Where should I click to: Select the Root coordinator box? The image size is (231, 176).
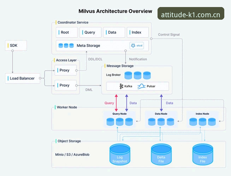67,32
